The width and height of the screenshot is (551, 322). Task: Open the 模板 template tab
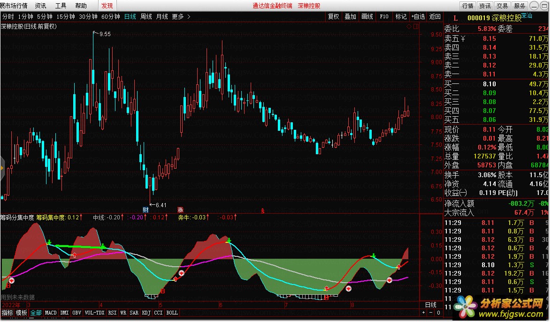[22, 313]
